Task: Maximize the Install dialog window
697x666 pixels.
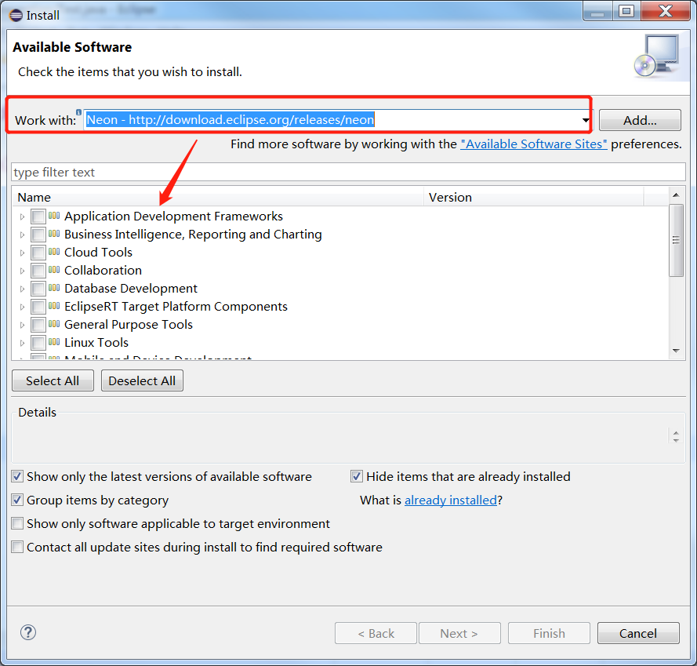Action: click(626, 11)
